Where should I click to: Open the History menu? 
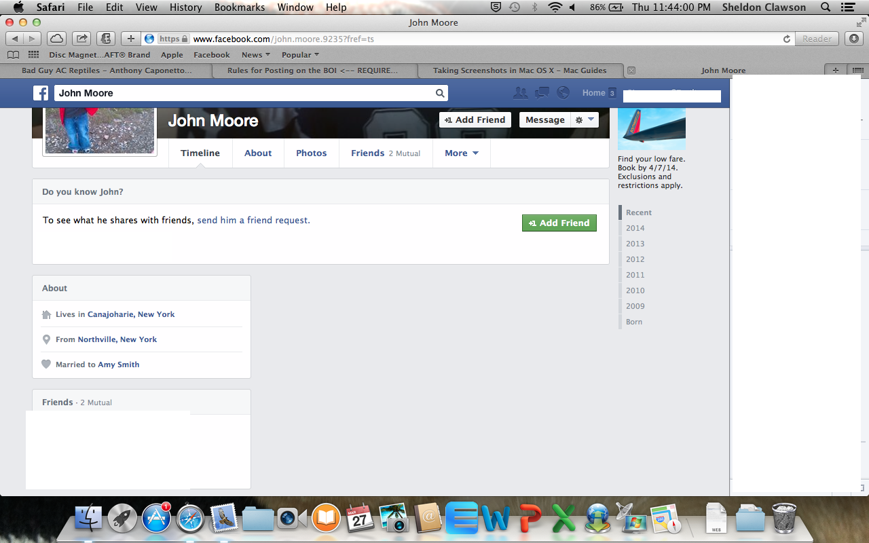185,7
